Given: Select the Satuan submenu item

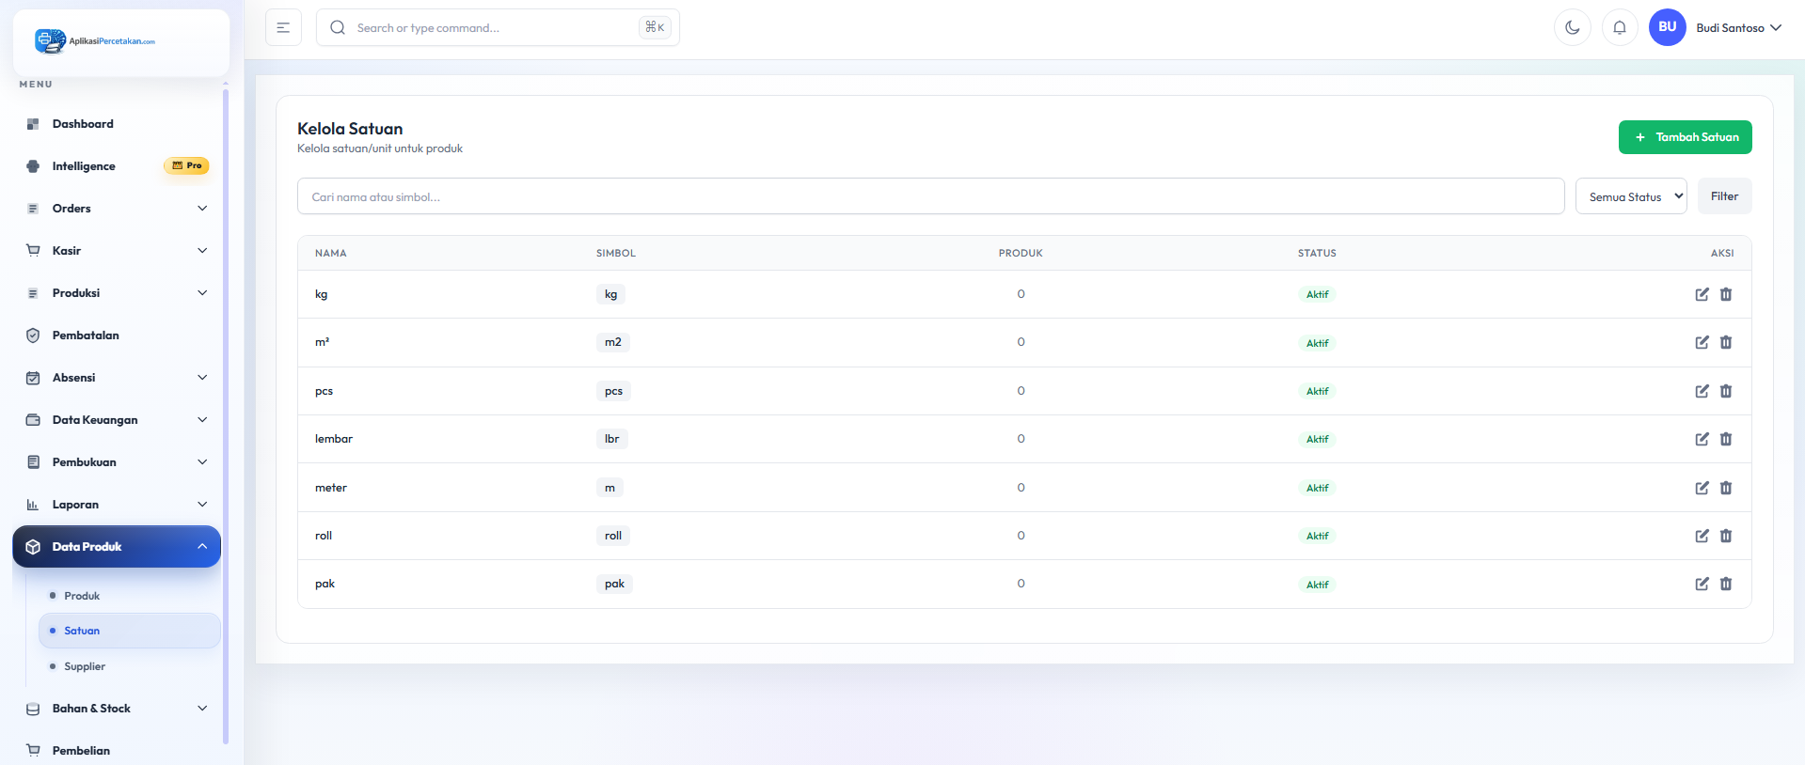Looking at the screenshot, I should [x=130, y=631].
